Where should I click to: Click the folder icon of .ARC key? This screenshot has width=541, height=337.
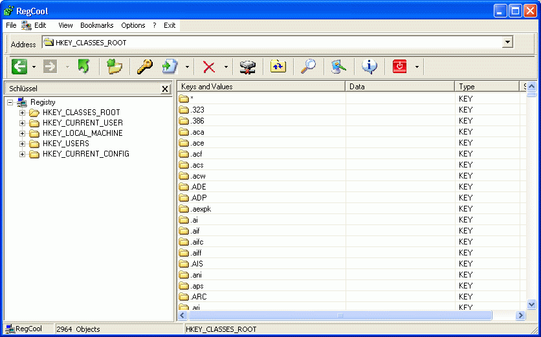click(x=184, y=297)
